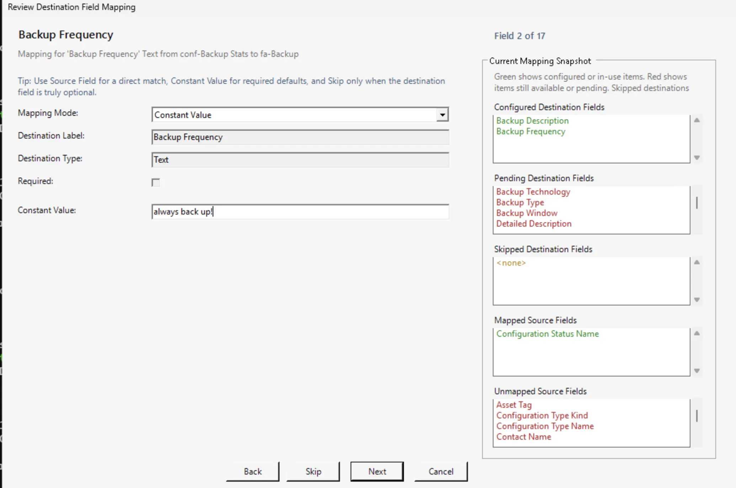The height and width of the screenshot is (488, 736).
Task: Toggle the Required checkbox
Action: (x=156, y=183)
